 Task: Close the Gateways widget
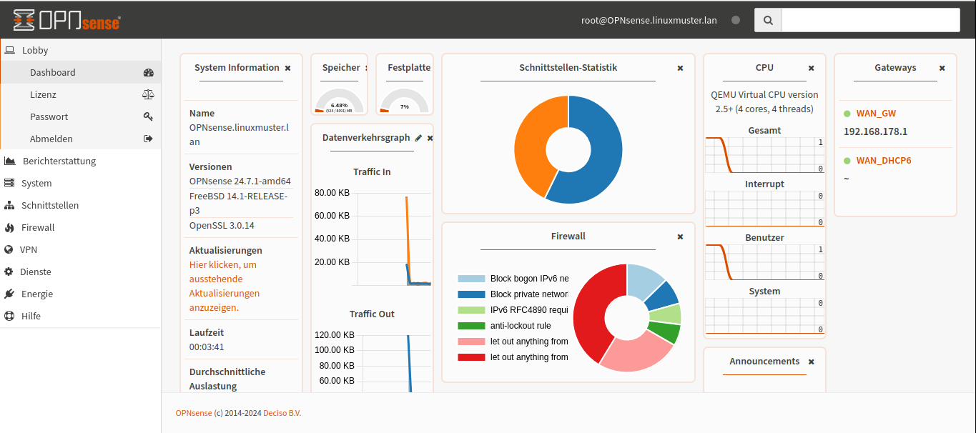[x=942, y=68]
